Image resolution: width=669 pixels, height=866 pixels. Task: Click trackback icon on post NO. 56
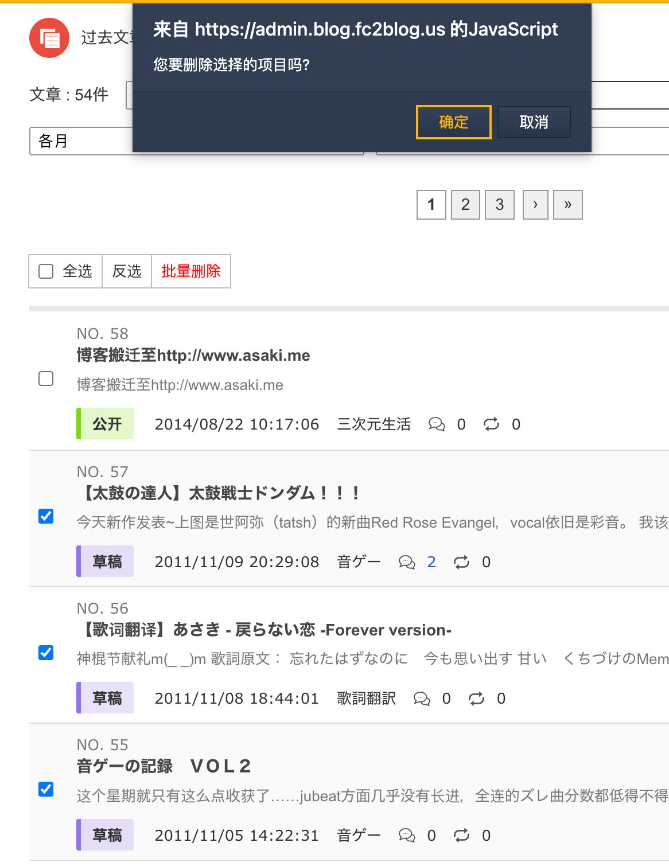476,699
